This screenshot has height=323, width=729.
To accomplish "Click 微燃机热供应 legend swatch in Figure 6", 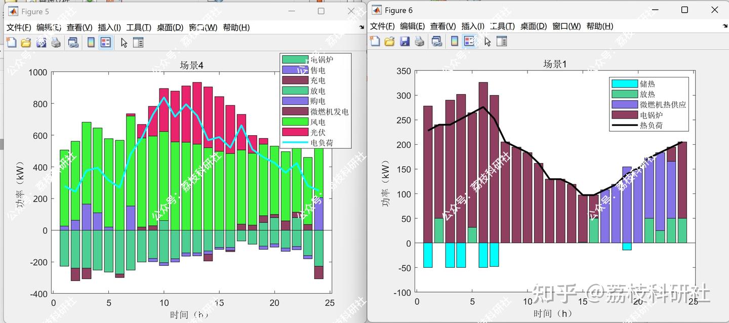I will (x=624, y=104).
